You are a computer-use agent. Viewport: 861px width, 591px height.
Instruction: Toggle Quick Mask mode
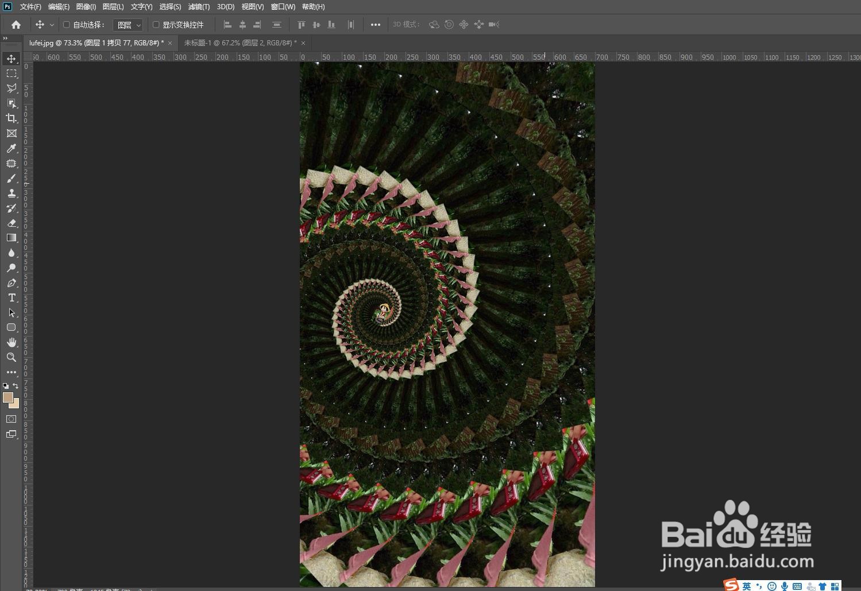point(11,419)
